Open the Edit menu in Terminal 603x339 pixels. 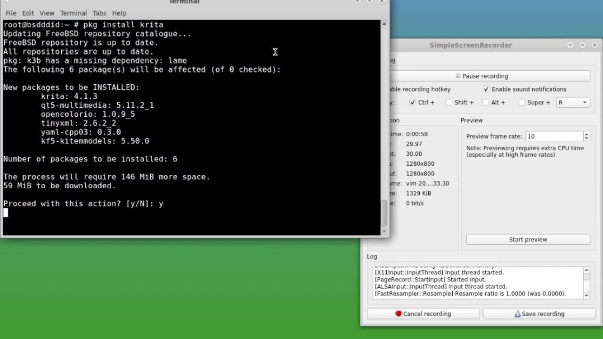pos(28,13)
